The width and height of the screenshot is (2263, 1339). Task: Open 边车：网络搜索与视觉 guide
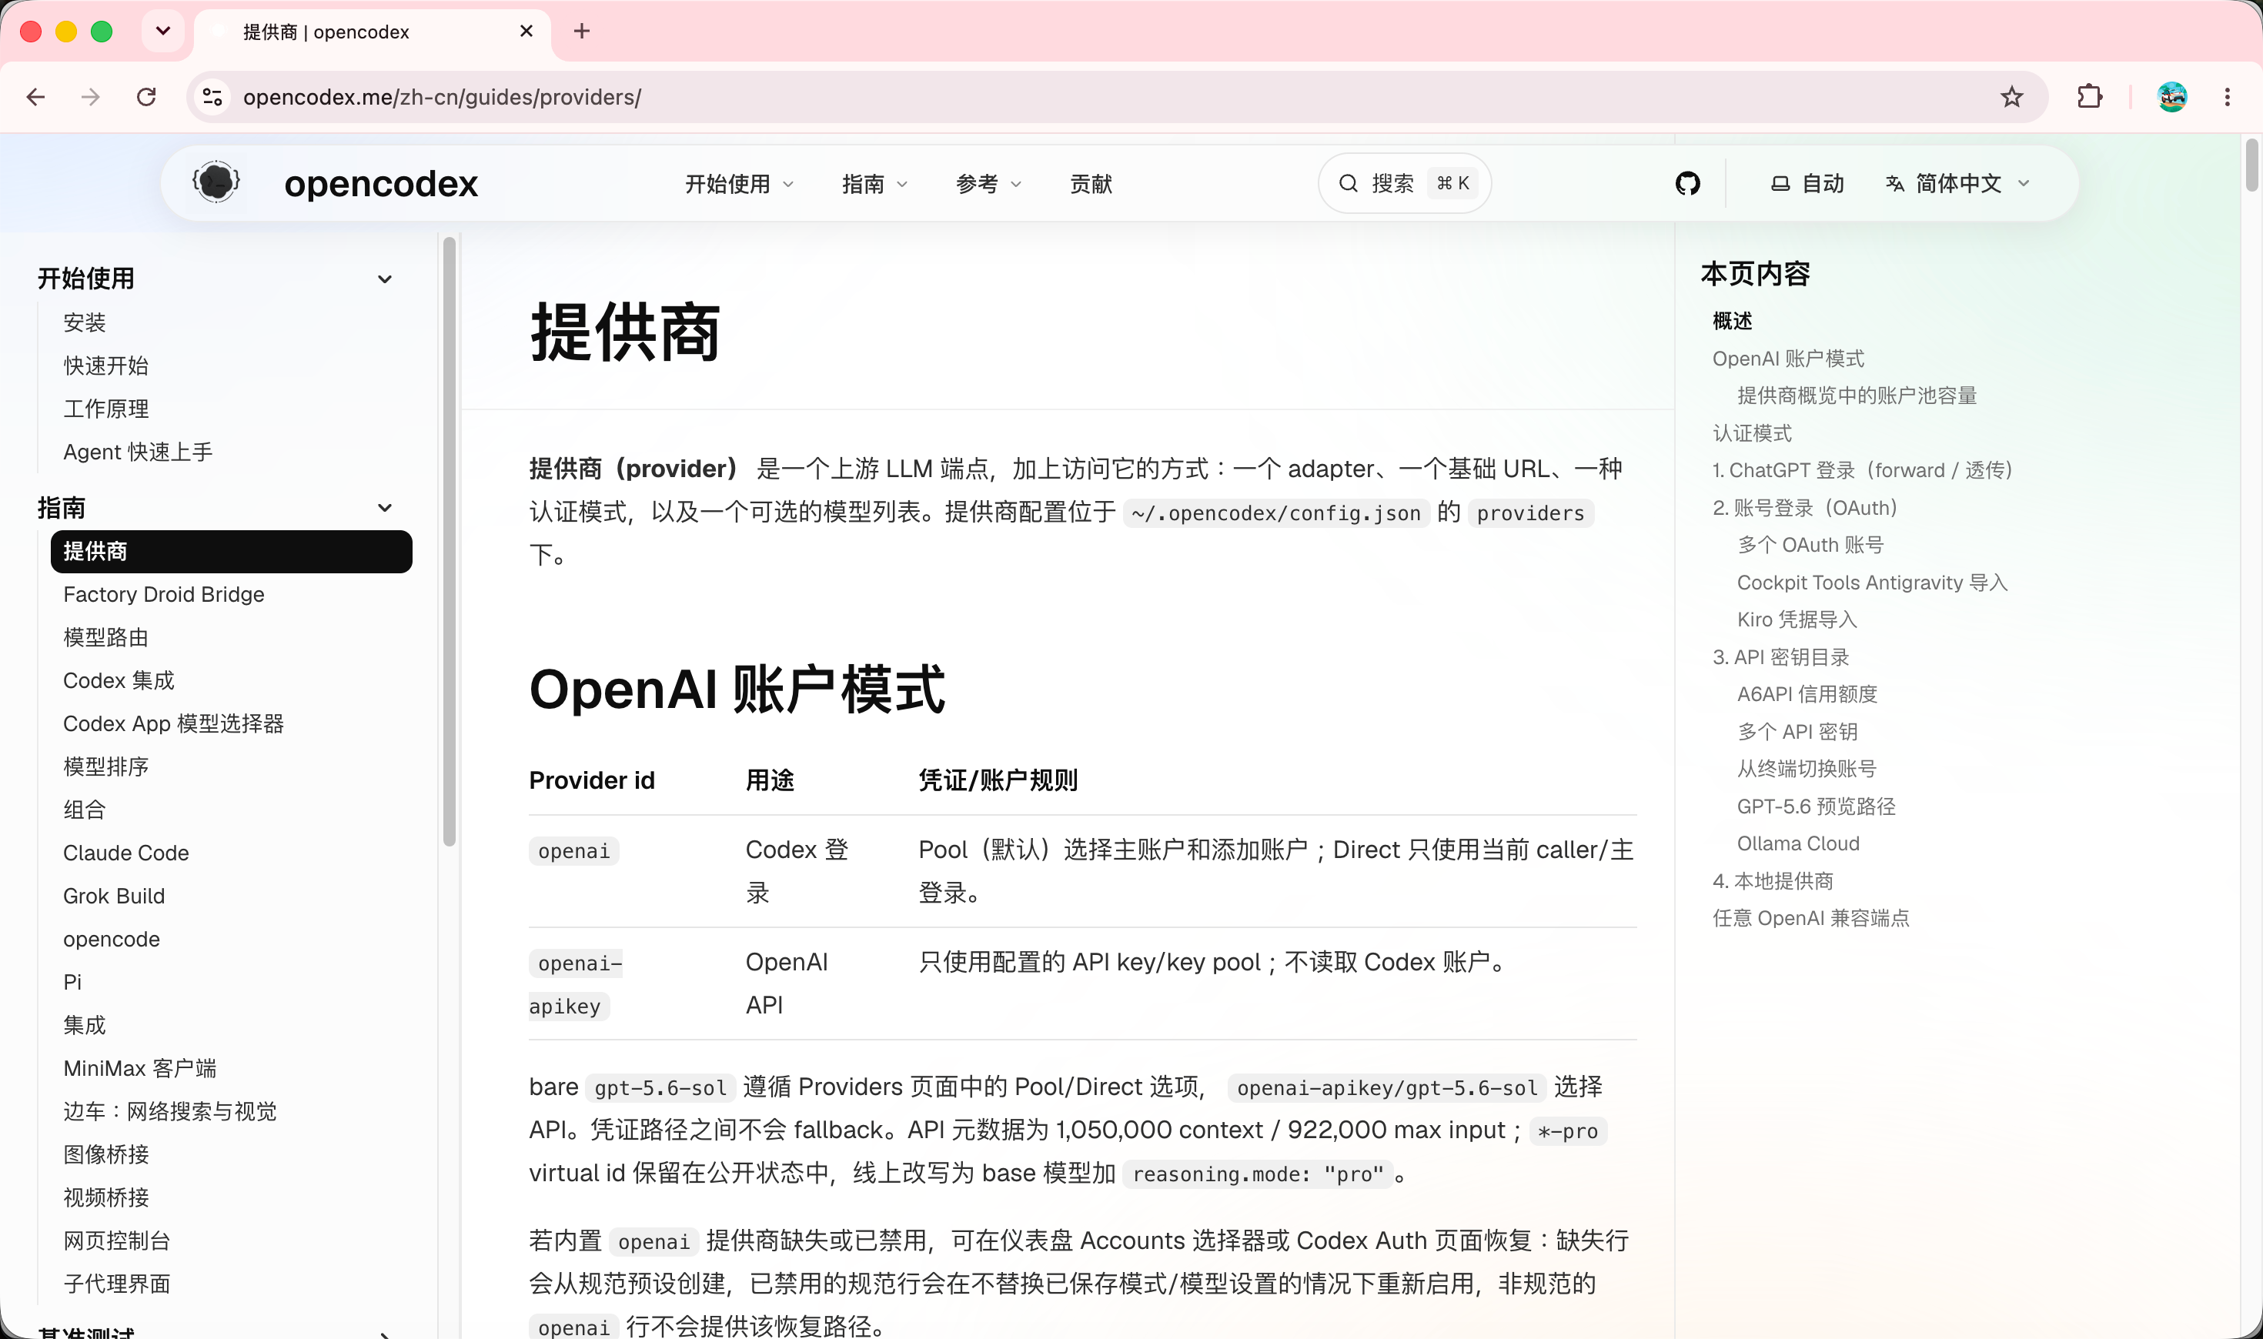pos(169,1112)
